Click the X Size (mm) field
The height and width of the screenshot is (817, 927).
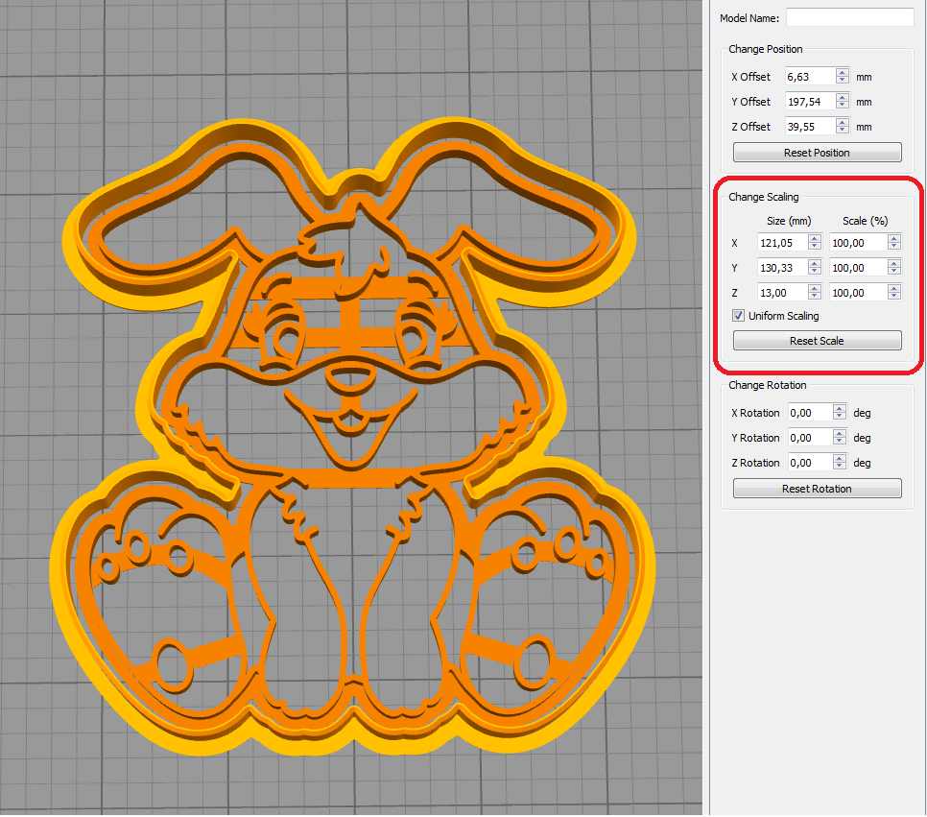[783, 243]
